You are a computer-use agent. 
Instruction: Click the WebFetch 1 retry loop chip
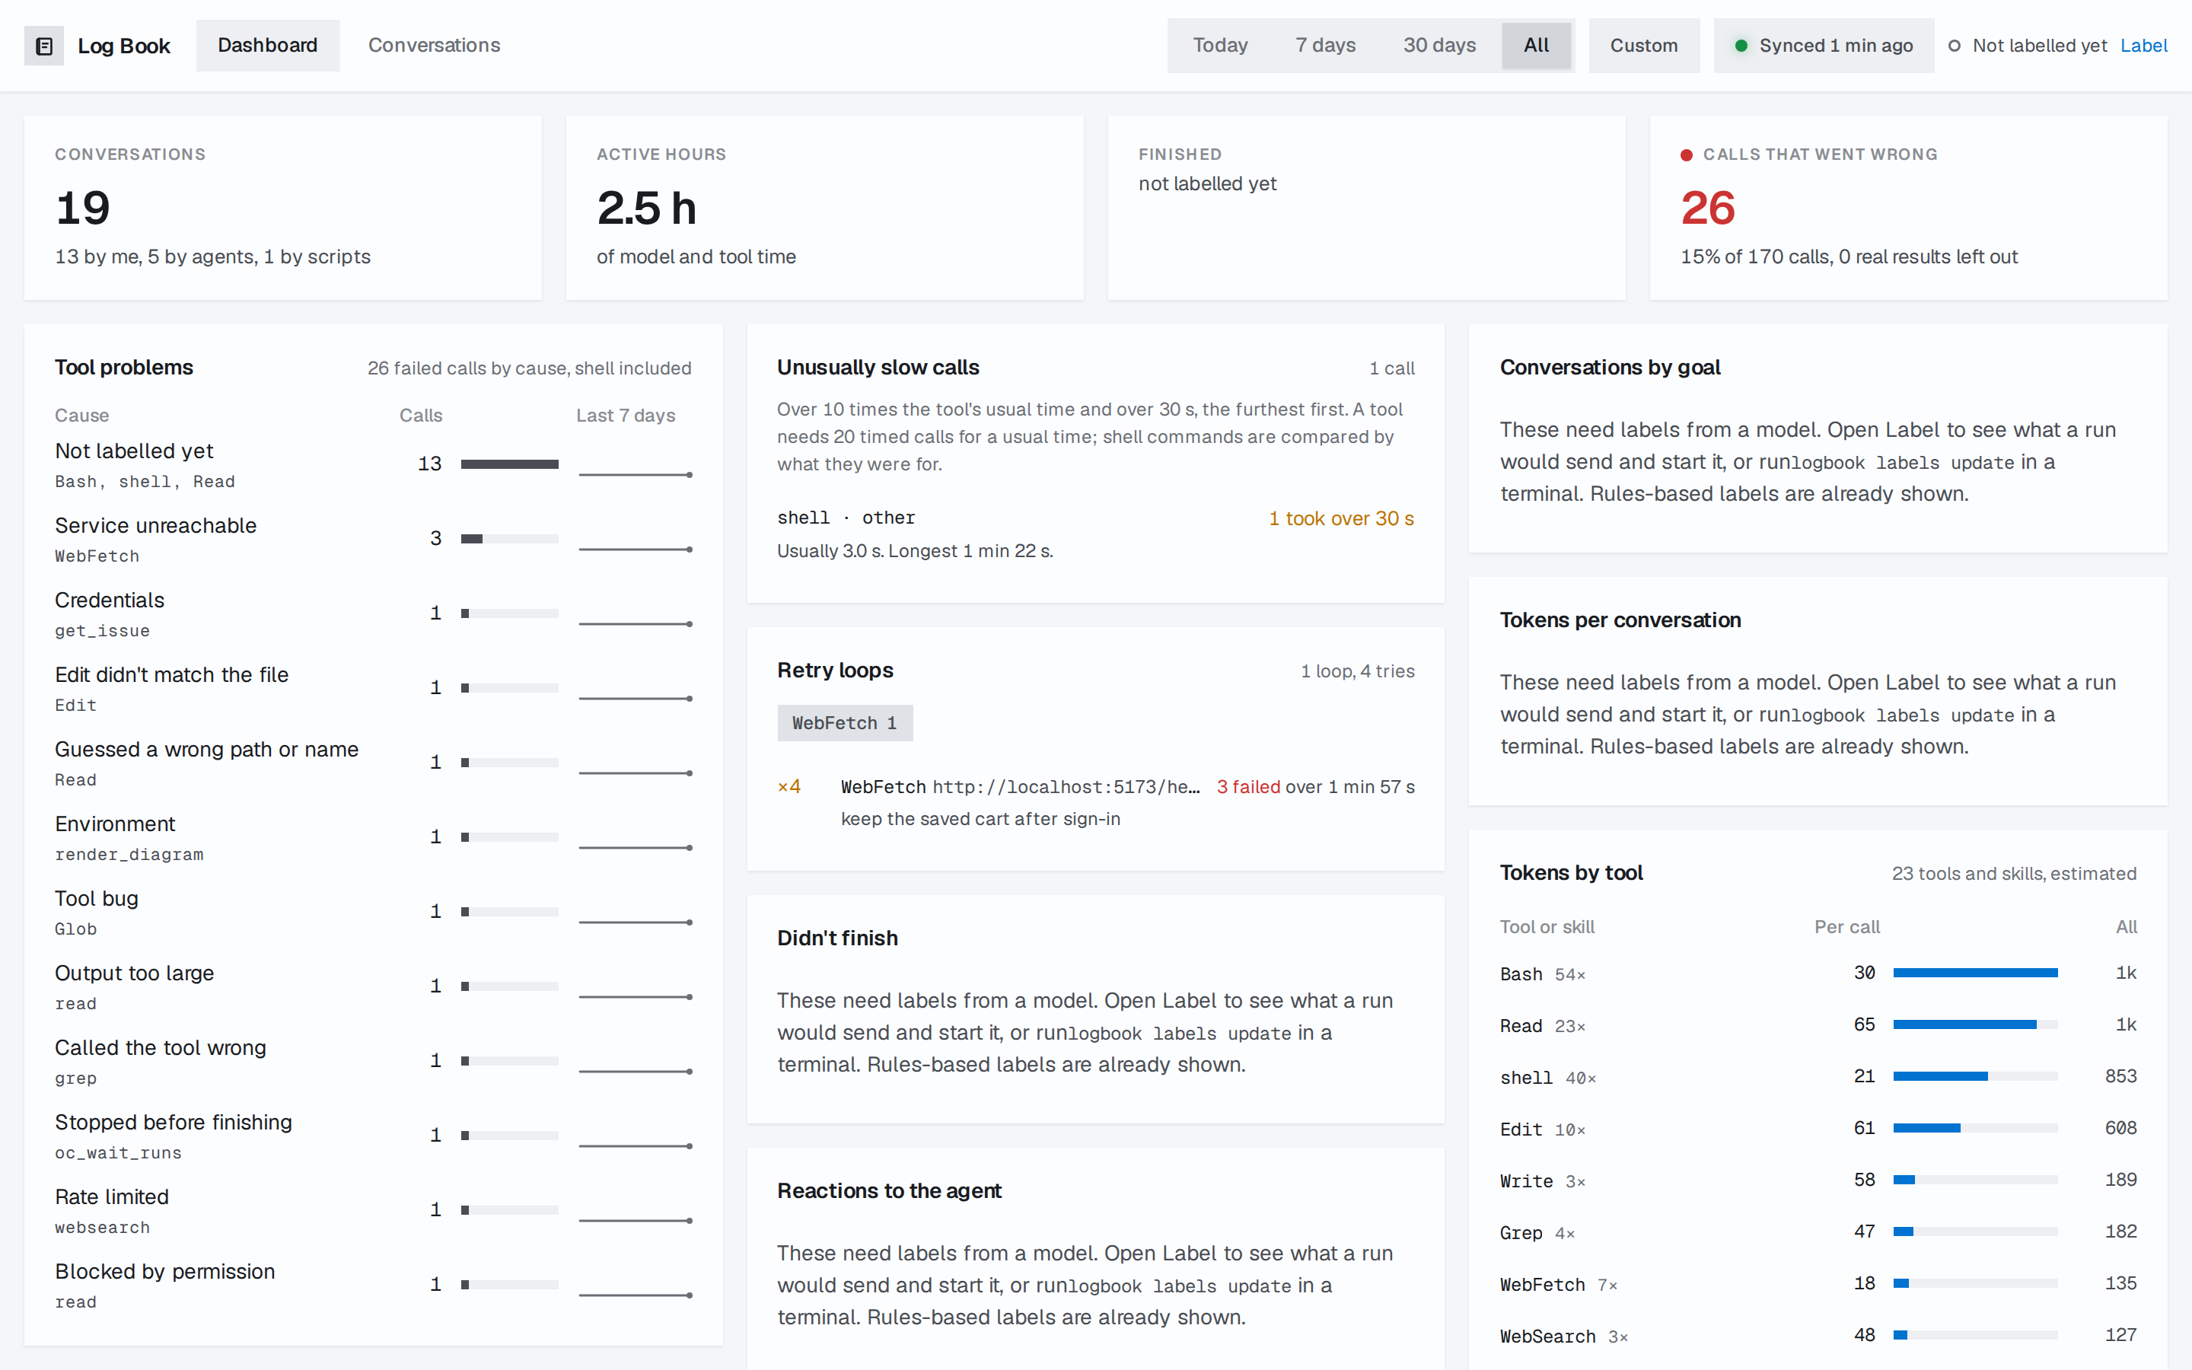click(844, 723)
